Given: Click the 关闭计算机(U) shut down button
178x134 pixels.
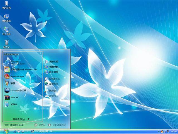Looking at the screenshot, I should click(x=57, y=125).
